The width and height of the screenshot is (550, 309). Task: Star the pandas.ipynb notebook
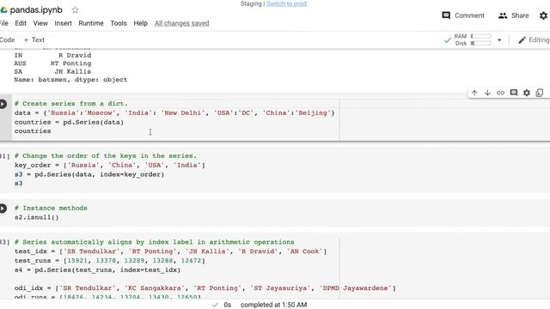point(75,9)
